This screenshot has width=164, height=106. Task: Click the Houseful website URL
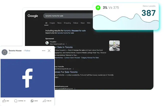click(57, 44)
